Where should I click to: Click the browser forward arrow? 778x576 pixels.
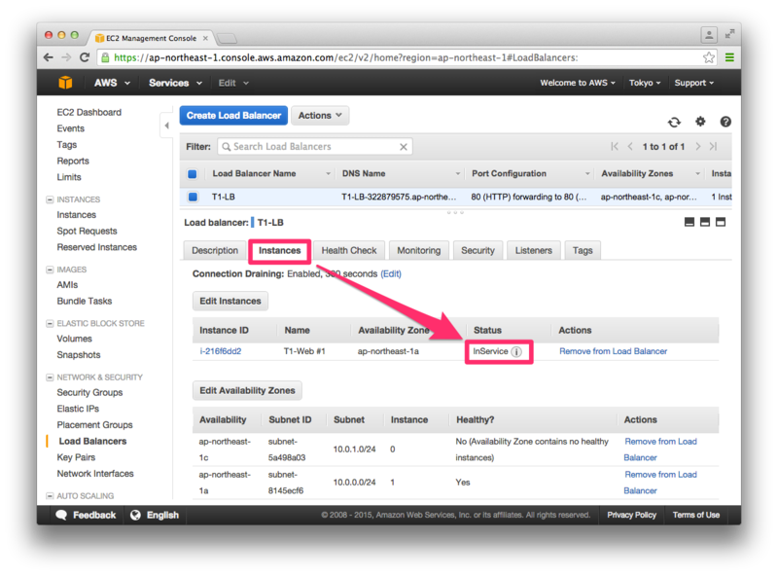pos(66,57)
